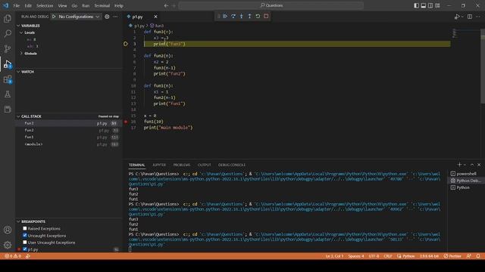The image size is (485, 272).
Task: Switch to the OUTPUT panel tab
Action: click(204, 165)
